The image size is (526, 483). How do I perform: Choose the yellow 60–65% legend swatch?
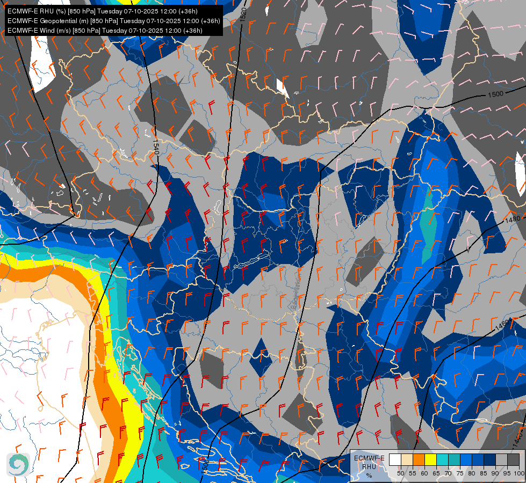tap(431, 459)
